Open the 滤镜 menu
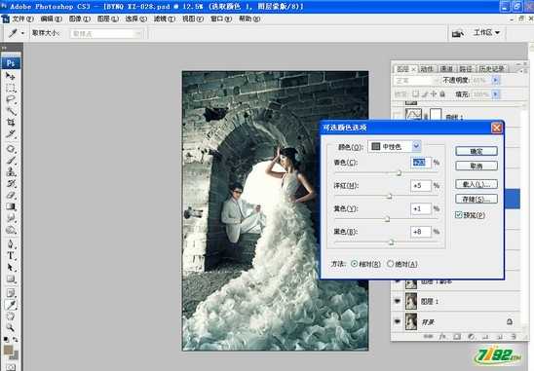Viewport: 534px width, 371px height. [x=165, y=19]
